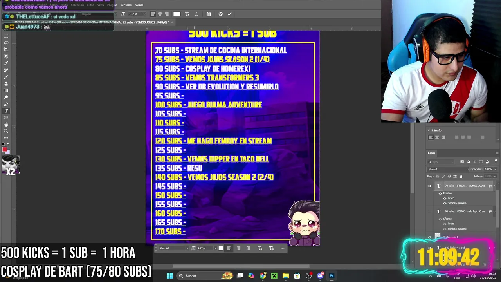Lock layer position

[x=449, y=176]
